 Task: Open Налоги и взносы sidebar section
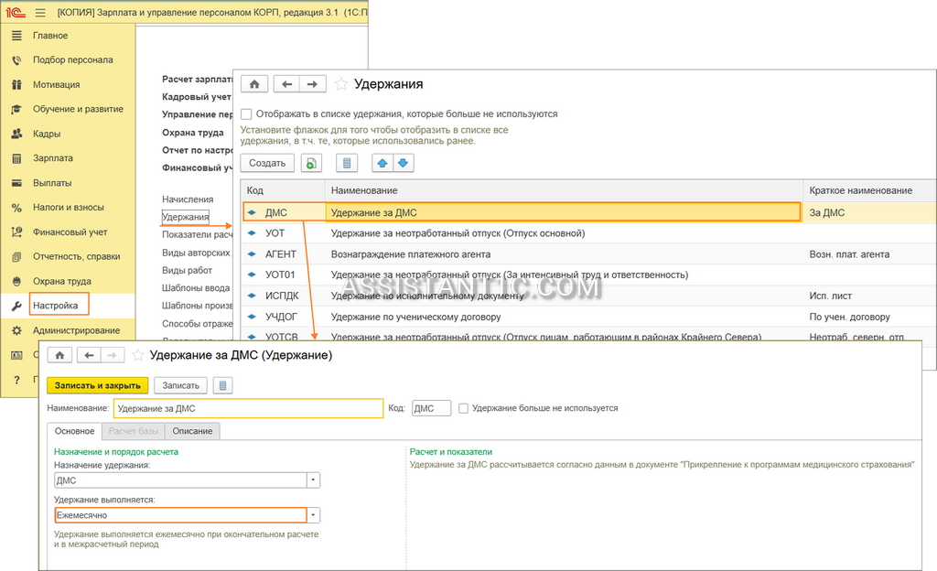pos(68,207)
